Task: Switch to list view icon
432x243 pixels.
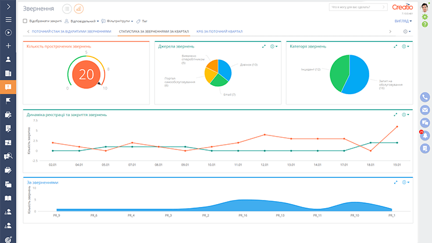Action: (66, 9)
